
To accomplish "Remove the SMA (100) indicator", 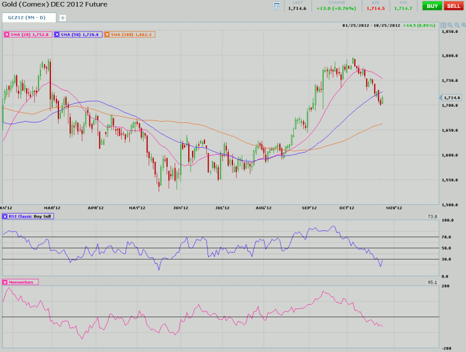I will coord(106,34).
